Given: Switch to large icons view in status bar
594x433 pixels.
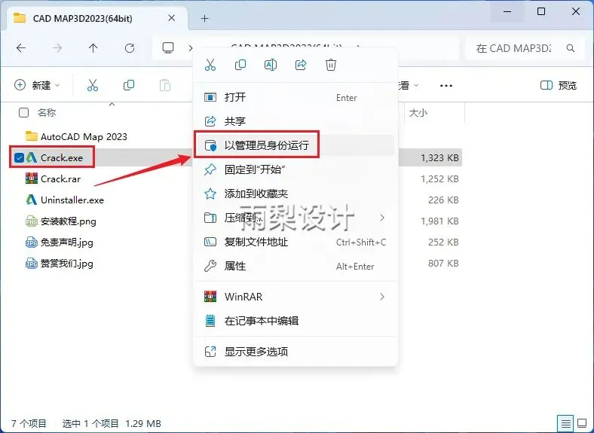Looking at the screenshot, I should tap(582, 422).
